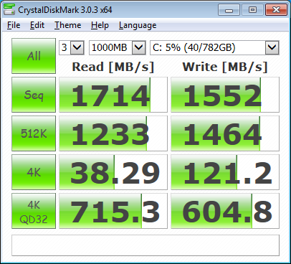Click the 4K write result 121.2
291x264 pixels.
pyautogui.click(x=225, y=172)
